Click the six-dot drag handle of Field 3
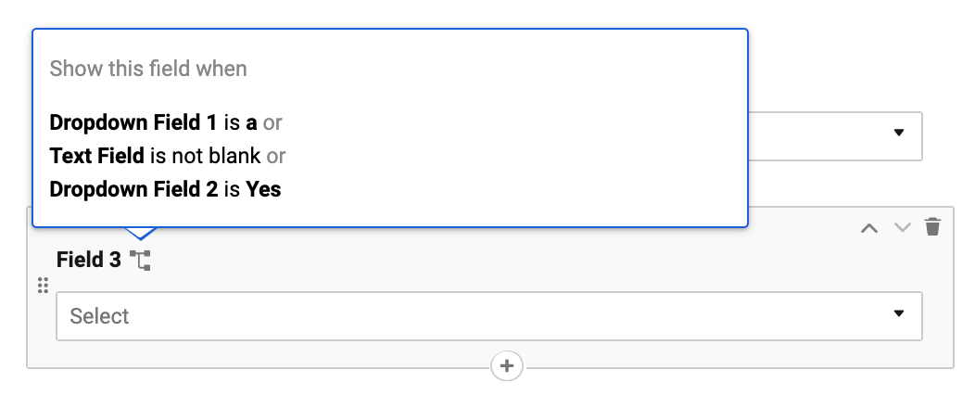The height and width of the screenshot is (408, 975). coord(43,286)
